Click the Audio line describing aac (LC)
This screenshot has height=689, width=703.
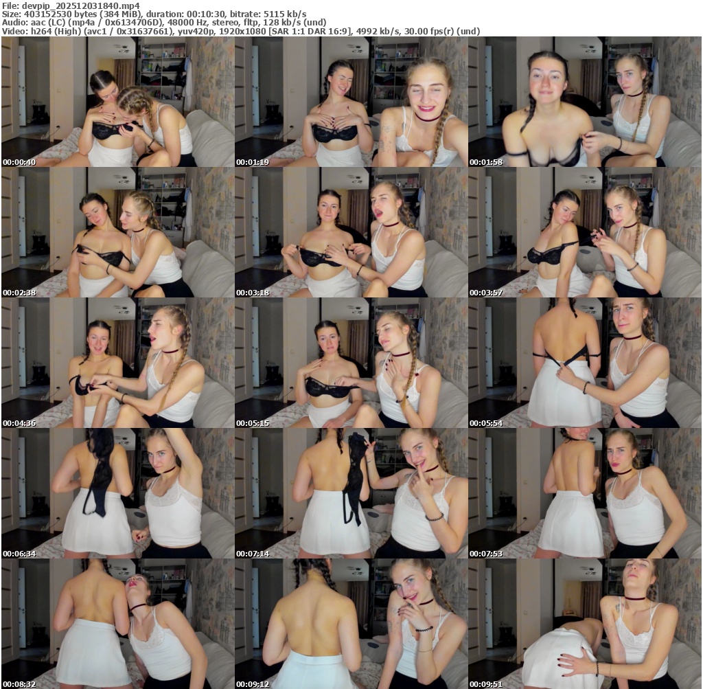(x=164, y=23)
